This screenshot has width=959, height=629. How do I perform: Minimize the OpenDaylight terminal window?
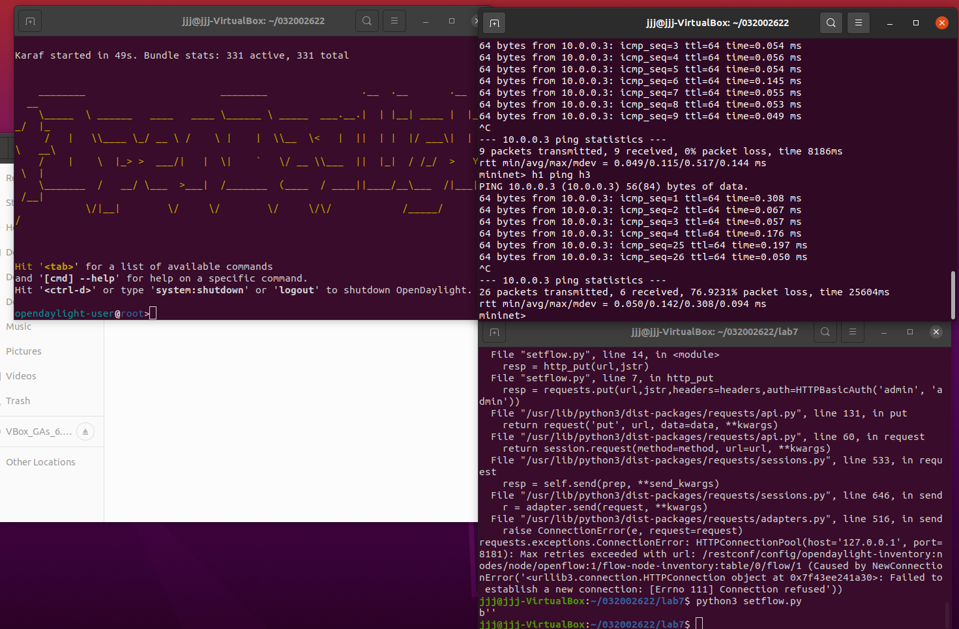click(426, 21)
